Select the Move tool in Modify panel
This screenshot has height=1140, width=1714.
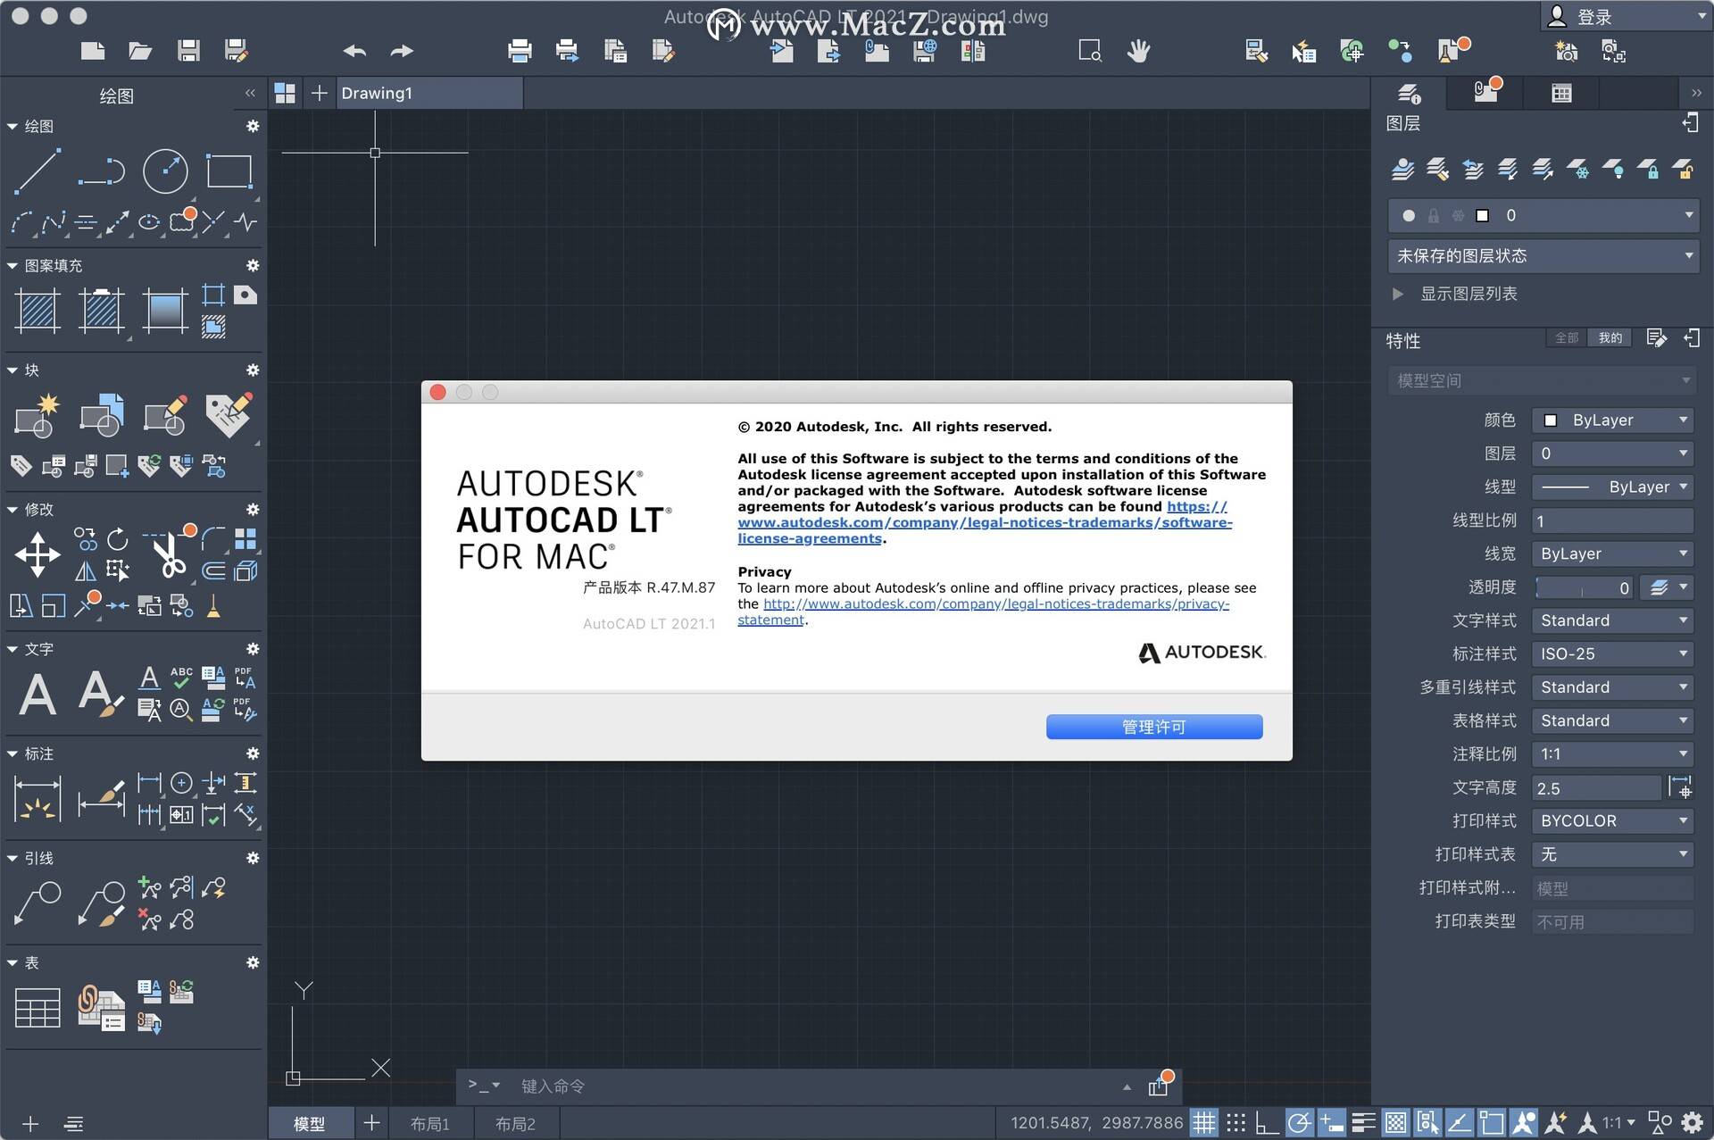[37, 554]
